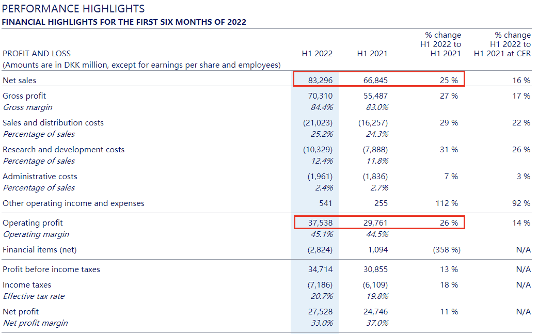Select Effective tax rate value 20.7%
This screenshot has width=538, height=334.
[x=322, y=296]
